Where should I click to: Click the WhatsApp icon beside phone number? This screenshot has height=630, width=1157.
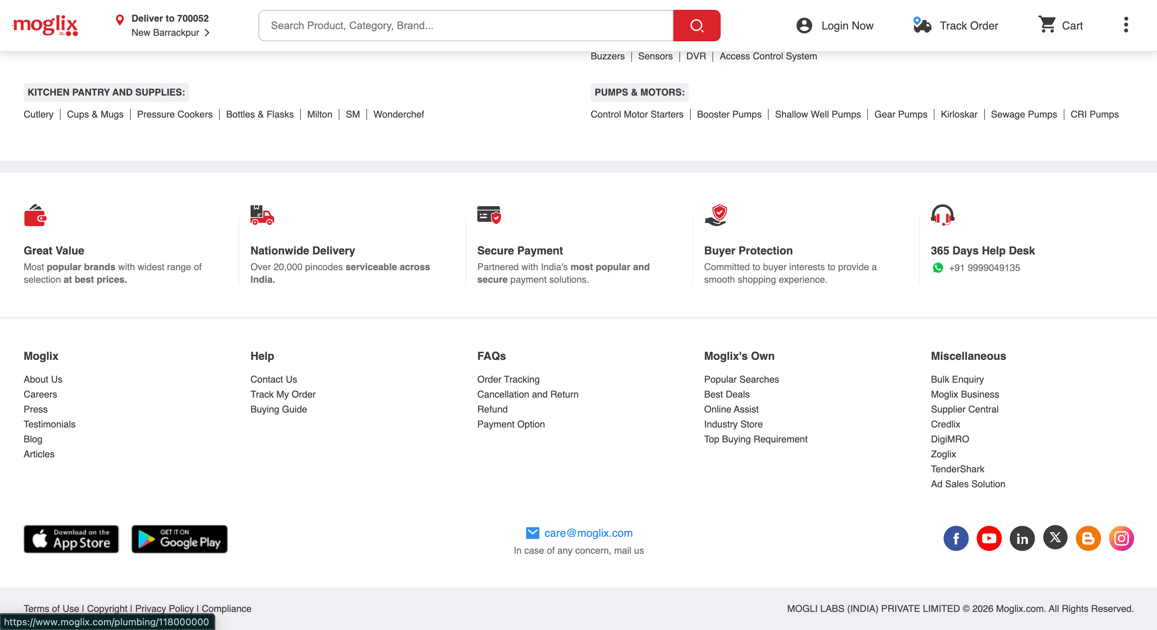click(938, 268)
